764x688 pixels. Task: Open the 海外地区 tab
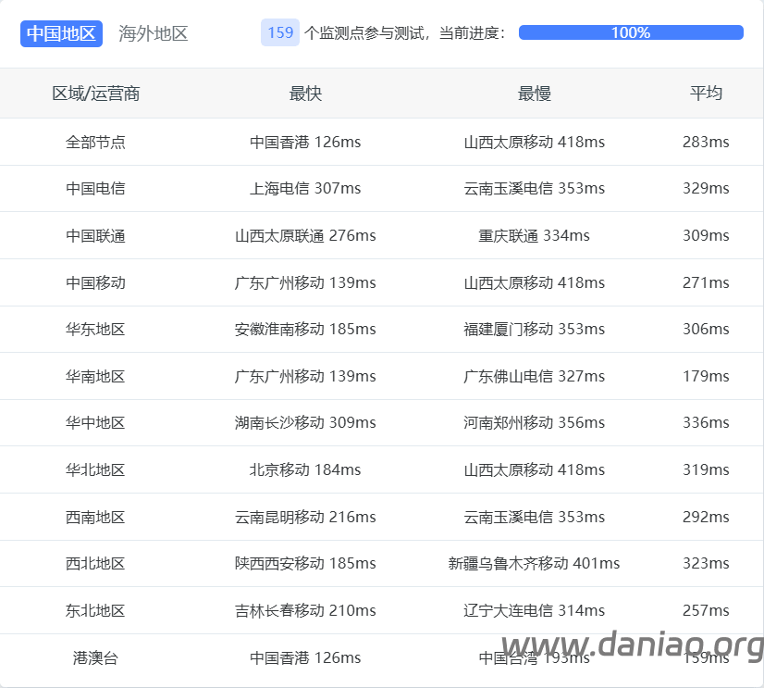click(154, 33)
